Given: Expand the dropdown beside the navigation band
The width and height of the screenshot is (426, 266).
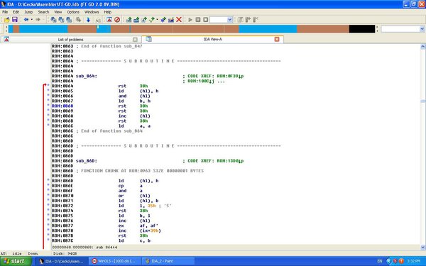Looking at the screenshot, I should click(x=422, y=29).
